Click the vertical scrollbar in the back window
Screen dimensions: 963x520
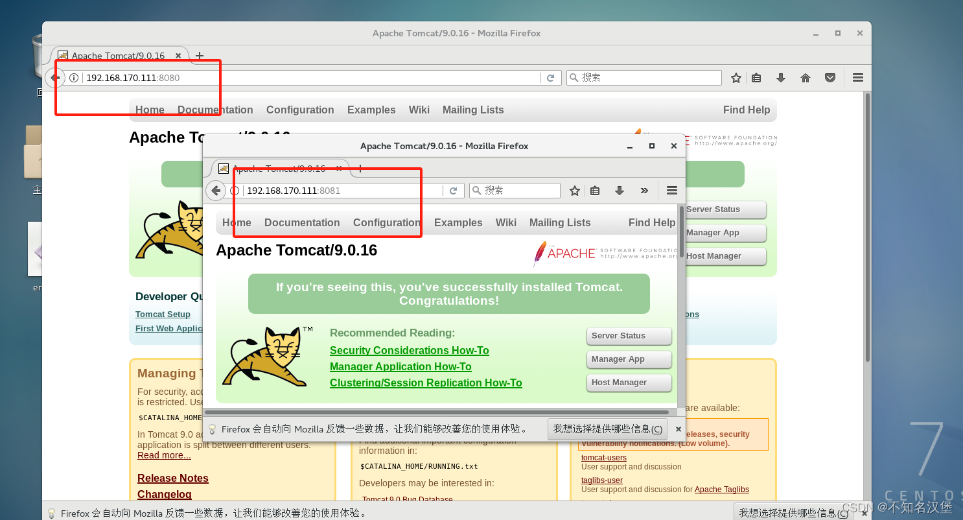868,227
